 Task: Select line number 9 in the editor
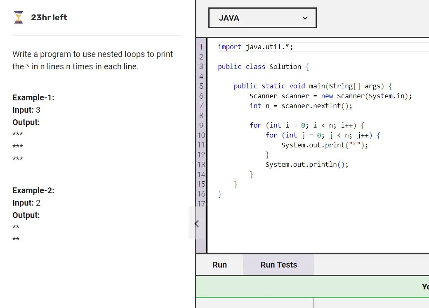pos(201,125)
